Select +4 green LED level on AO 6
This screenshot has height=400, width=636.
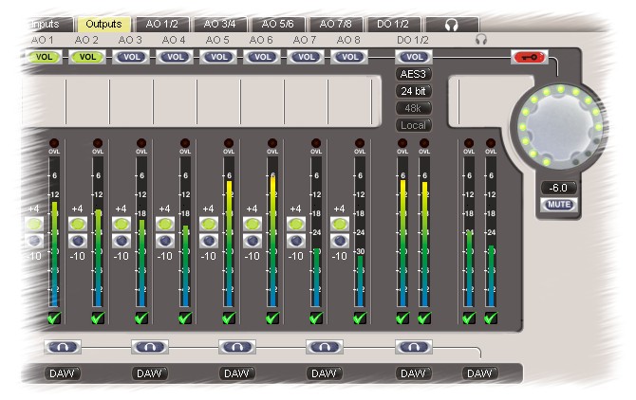(253, 224)
